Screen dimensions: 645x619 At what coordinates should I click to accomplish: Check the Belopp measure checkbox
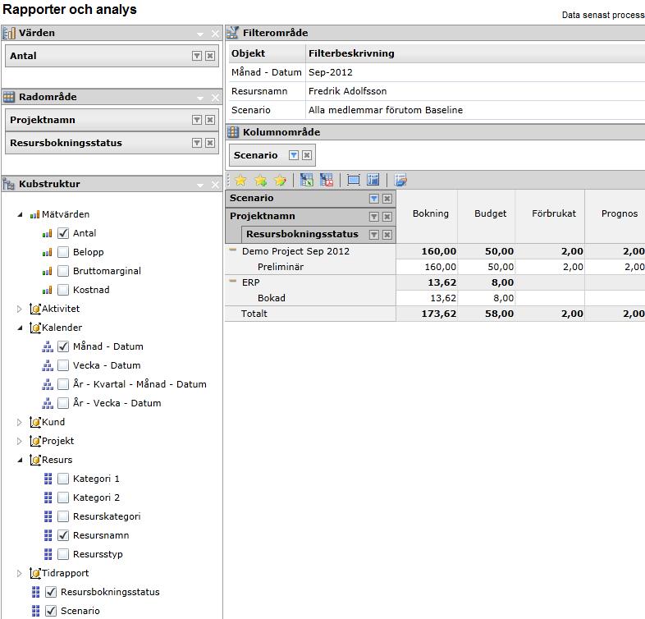(63, 252)
